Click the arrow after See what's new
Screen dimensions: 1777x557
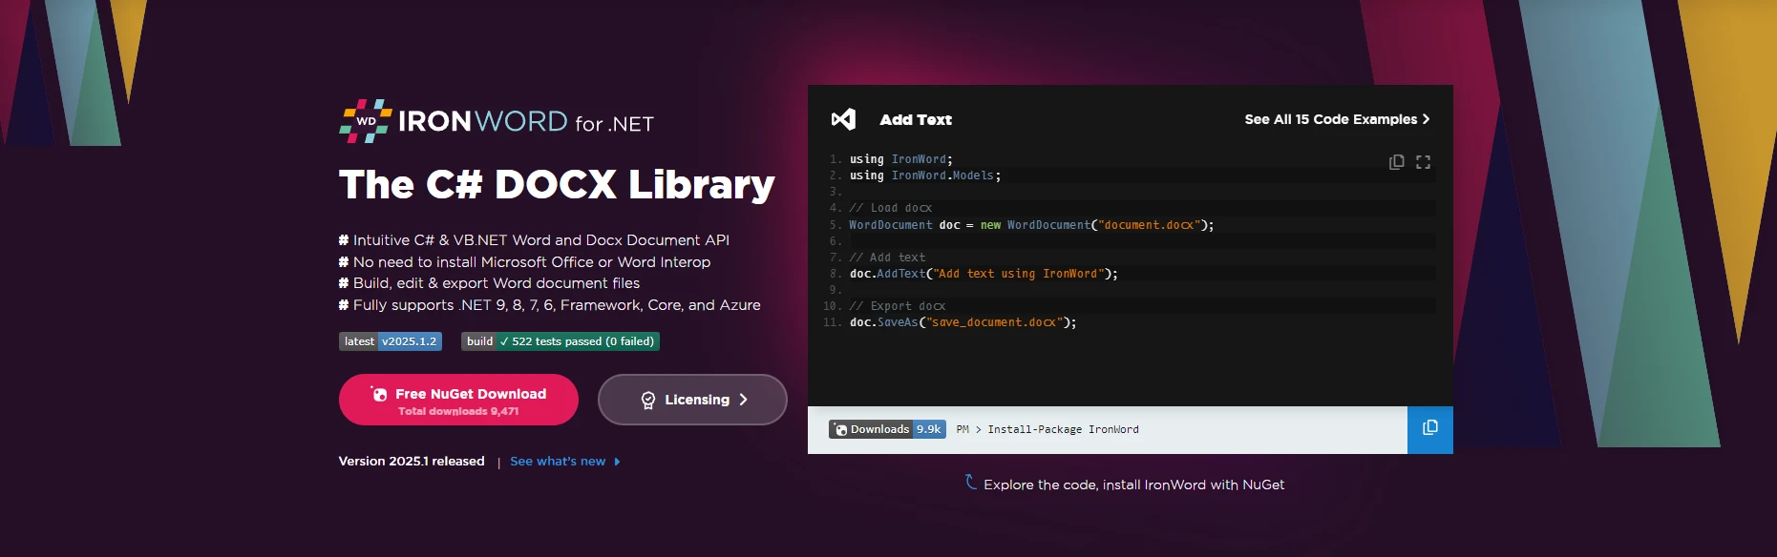point(617,462)
